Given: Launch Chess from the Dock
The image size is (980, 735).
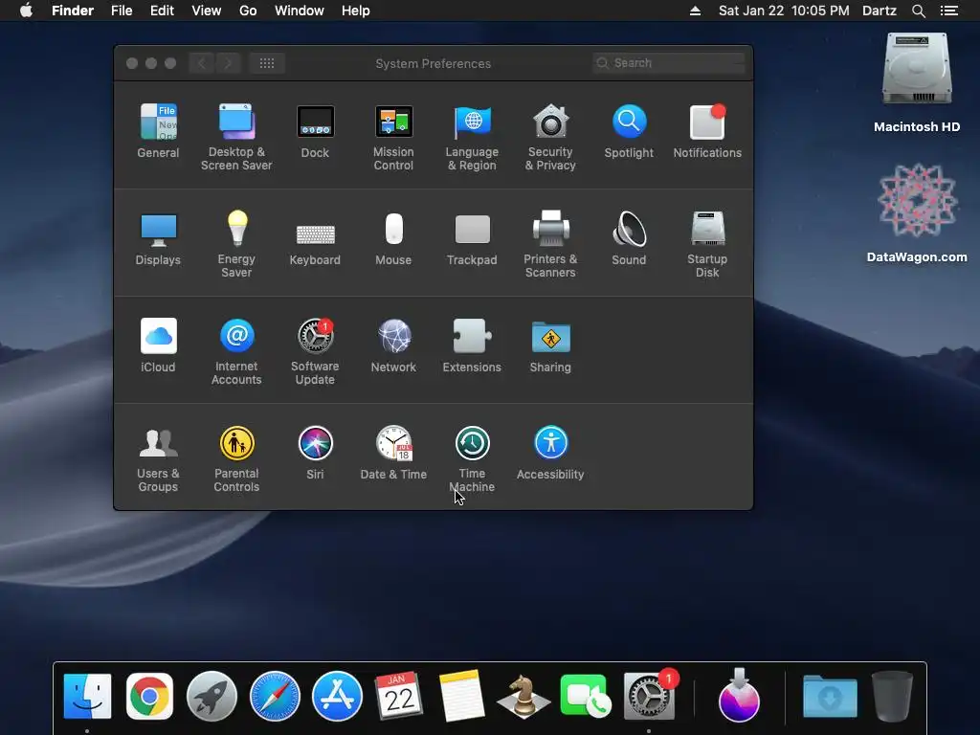Looking at the screenshot, I should click(x=523, y=696).
